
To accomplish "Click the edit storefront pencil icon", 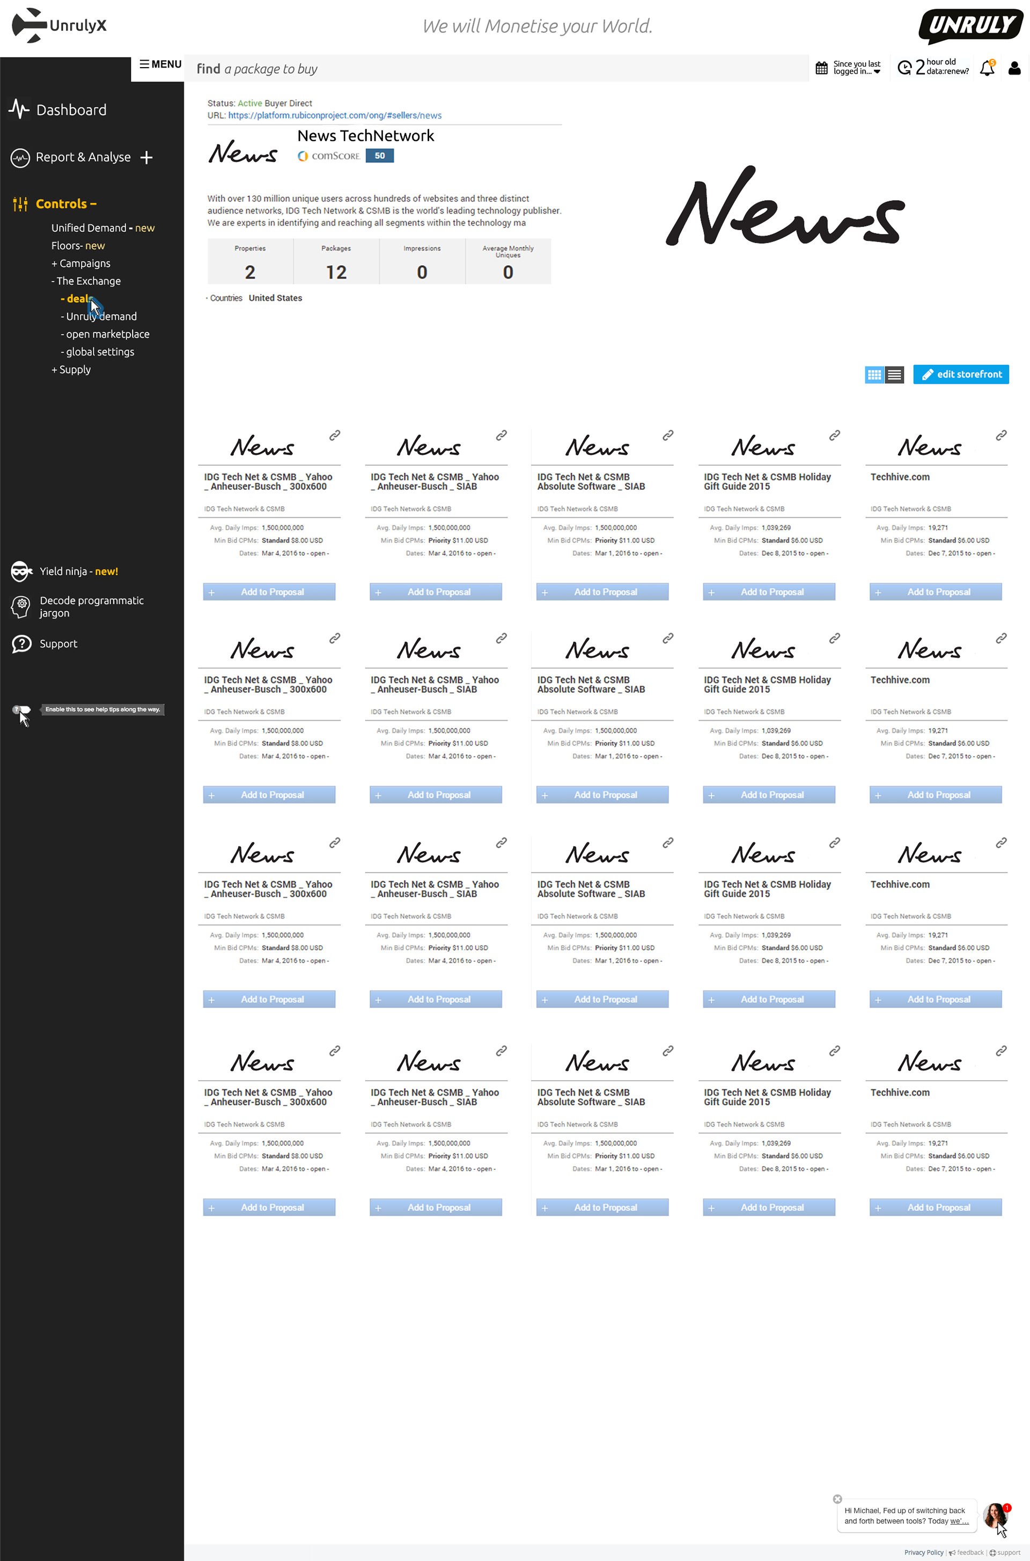I will (x=928, y=375).
